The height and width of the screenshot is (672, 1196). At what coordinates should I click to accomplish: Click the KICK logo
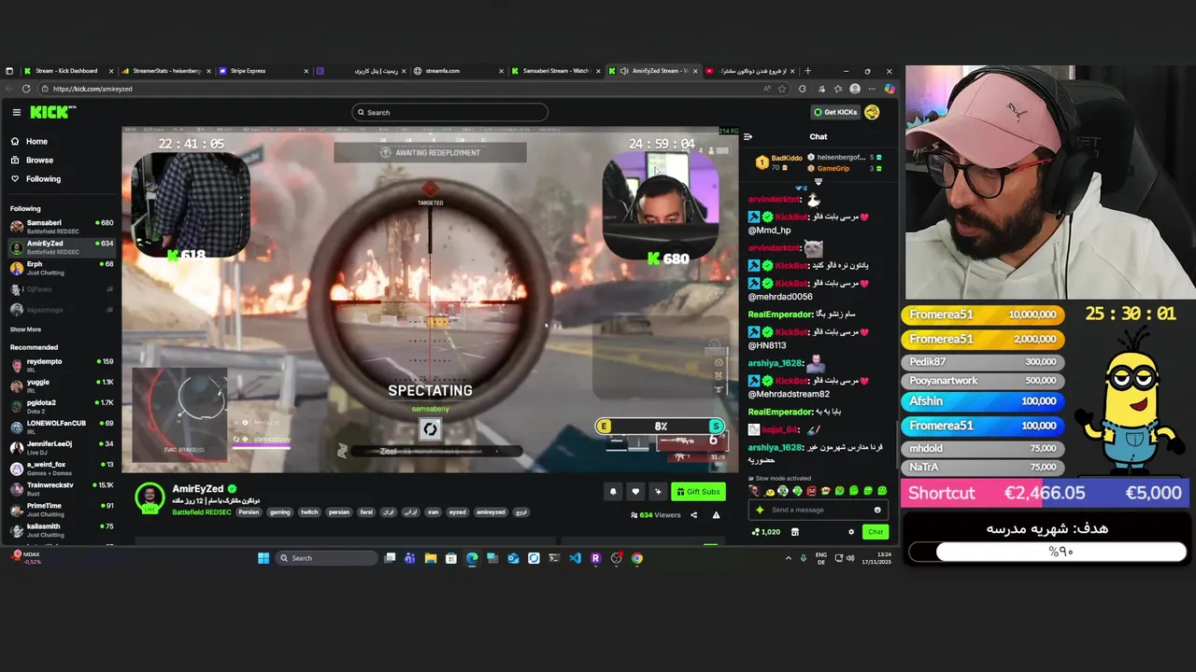52,112
